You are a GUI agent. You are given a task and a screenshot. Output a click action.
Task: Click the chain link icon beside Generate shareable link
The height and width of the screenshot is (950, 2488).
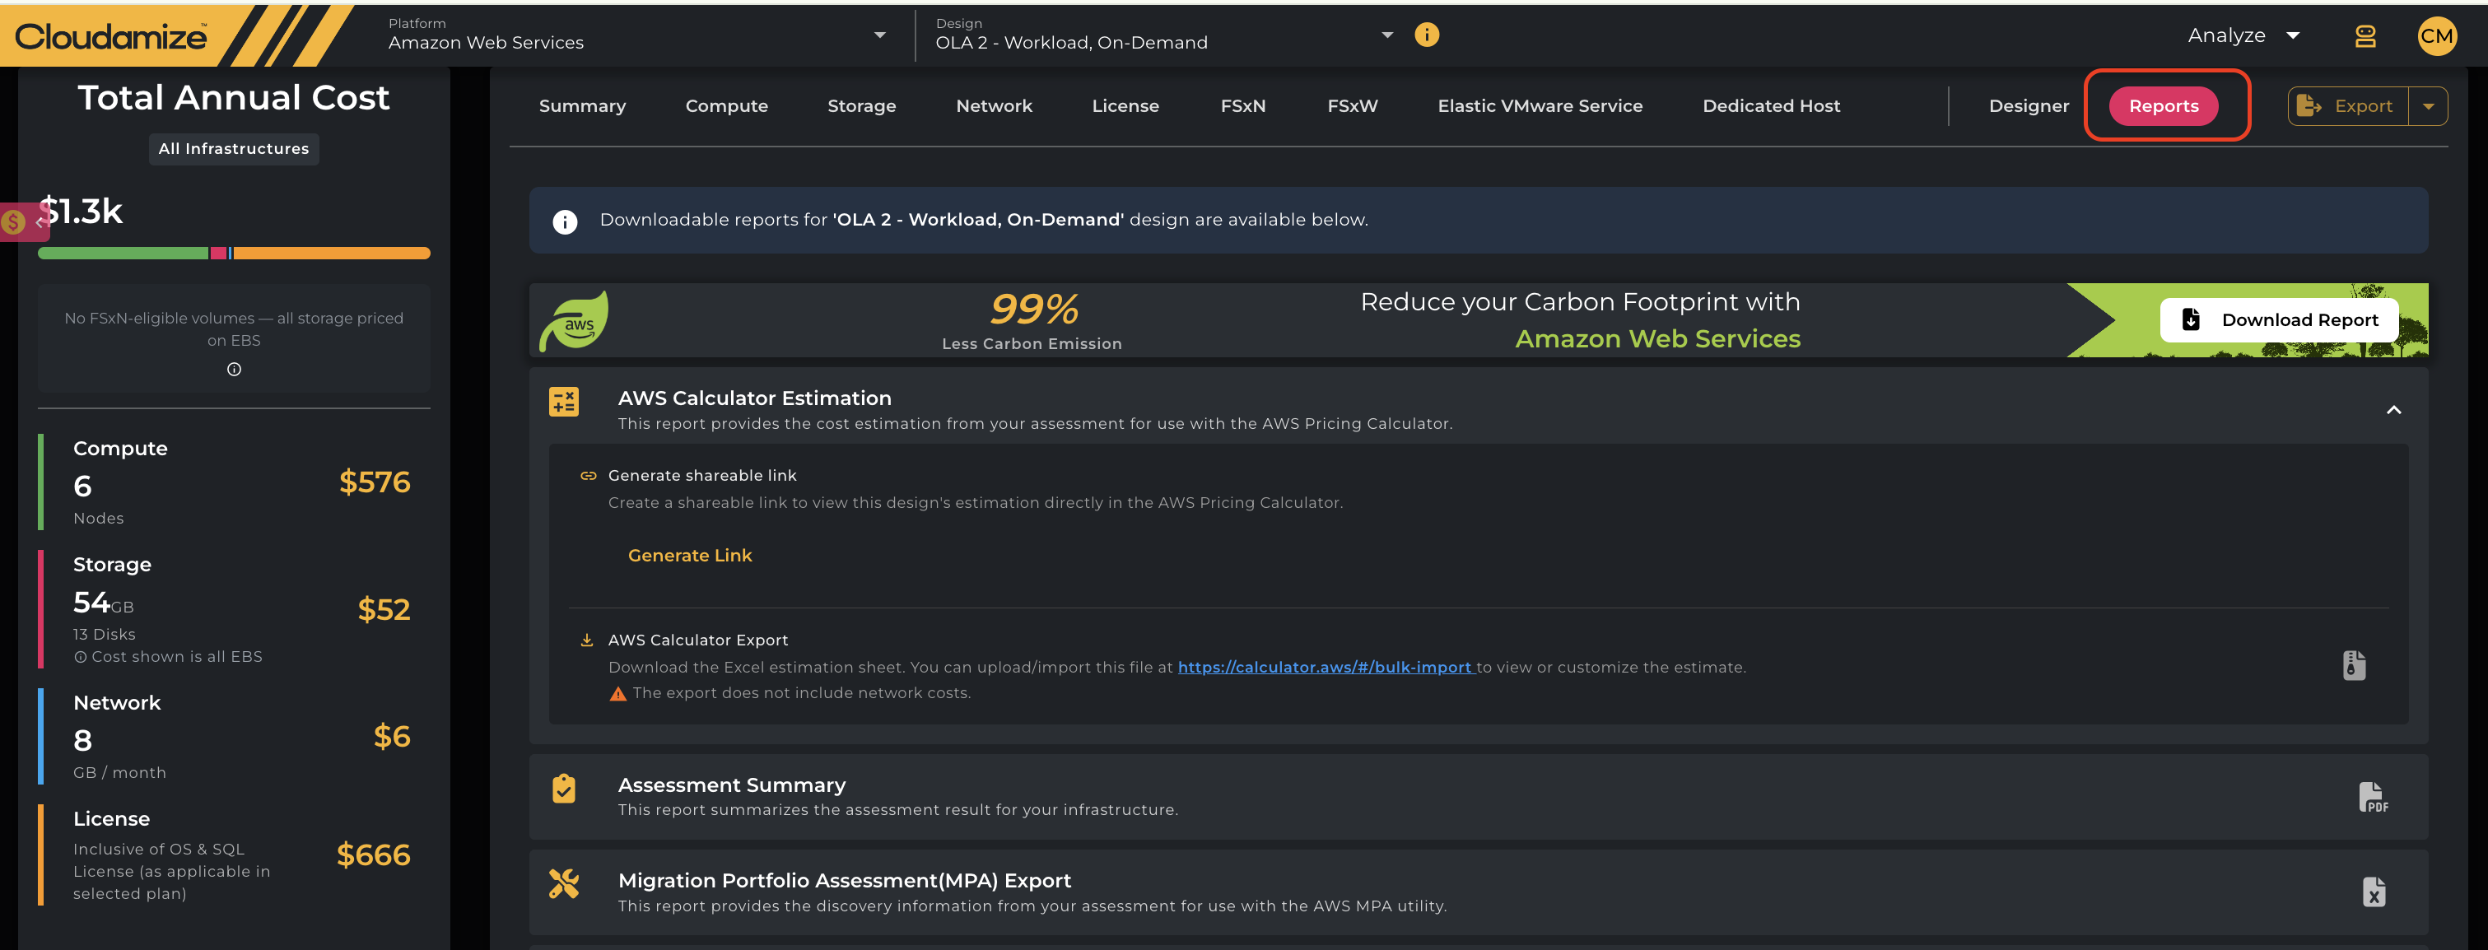point(588,475)
